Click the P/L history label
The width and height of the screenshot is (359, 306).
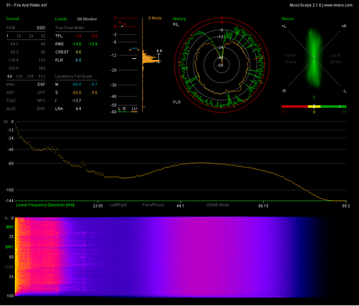(x=176, y=25)
